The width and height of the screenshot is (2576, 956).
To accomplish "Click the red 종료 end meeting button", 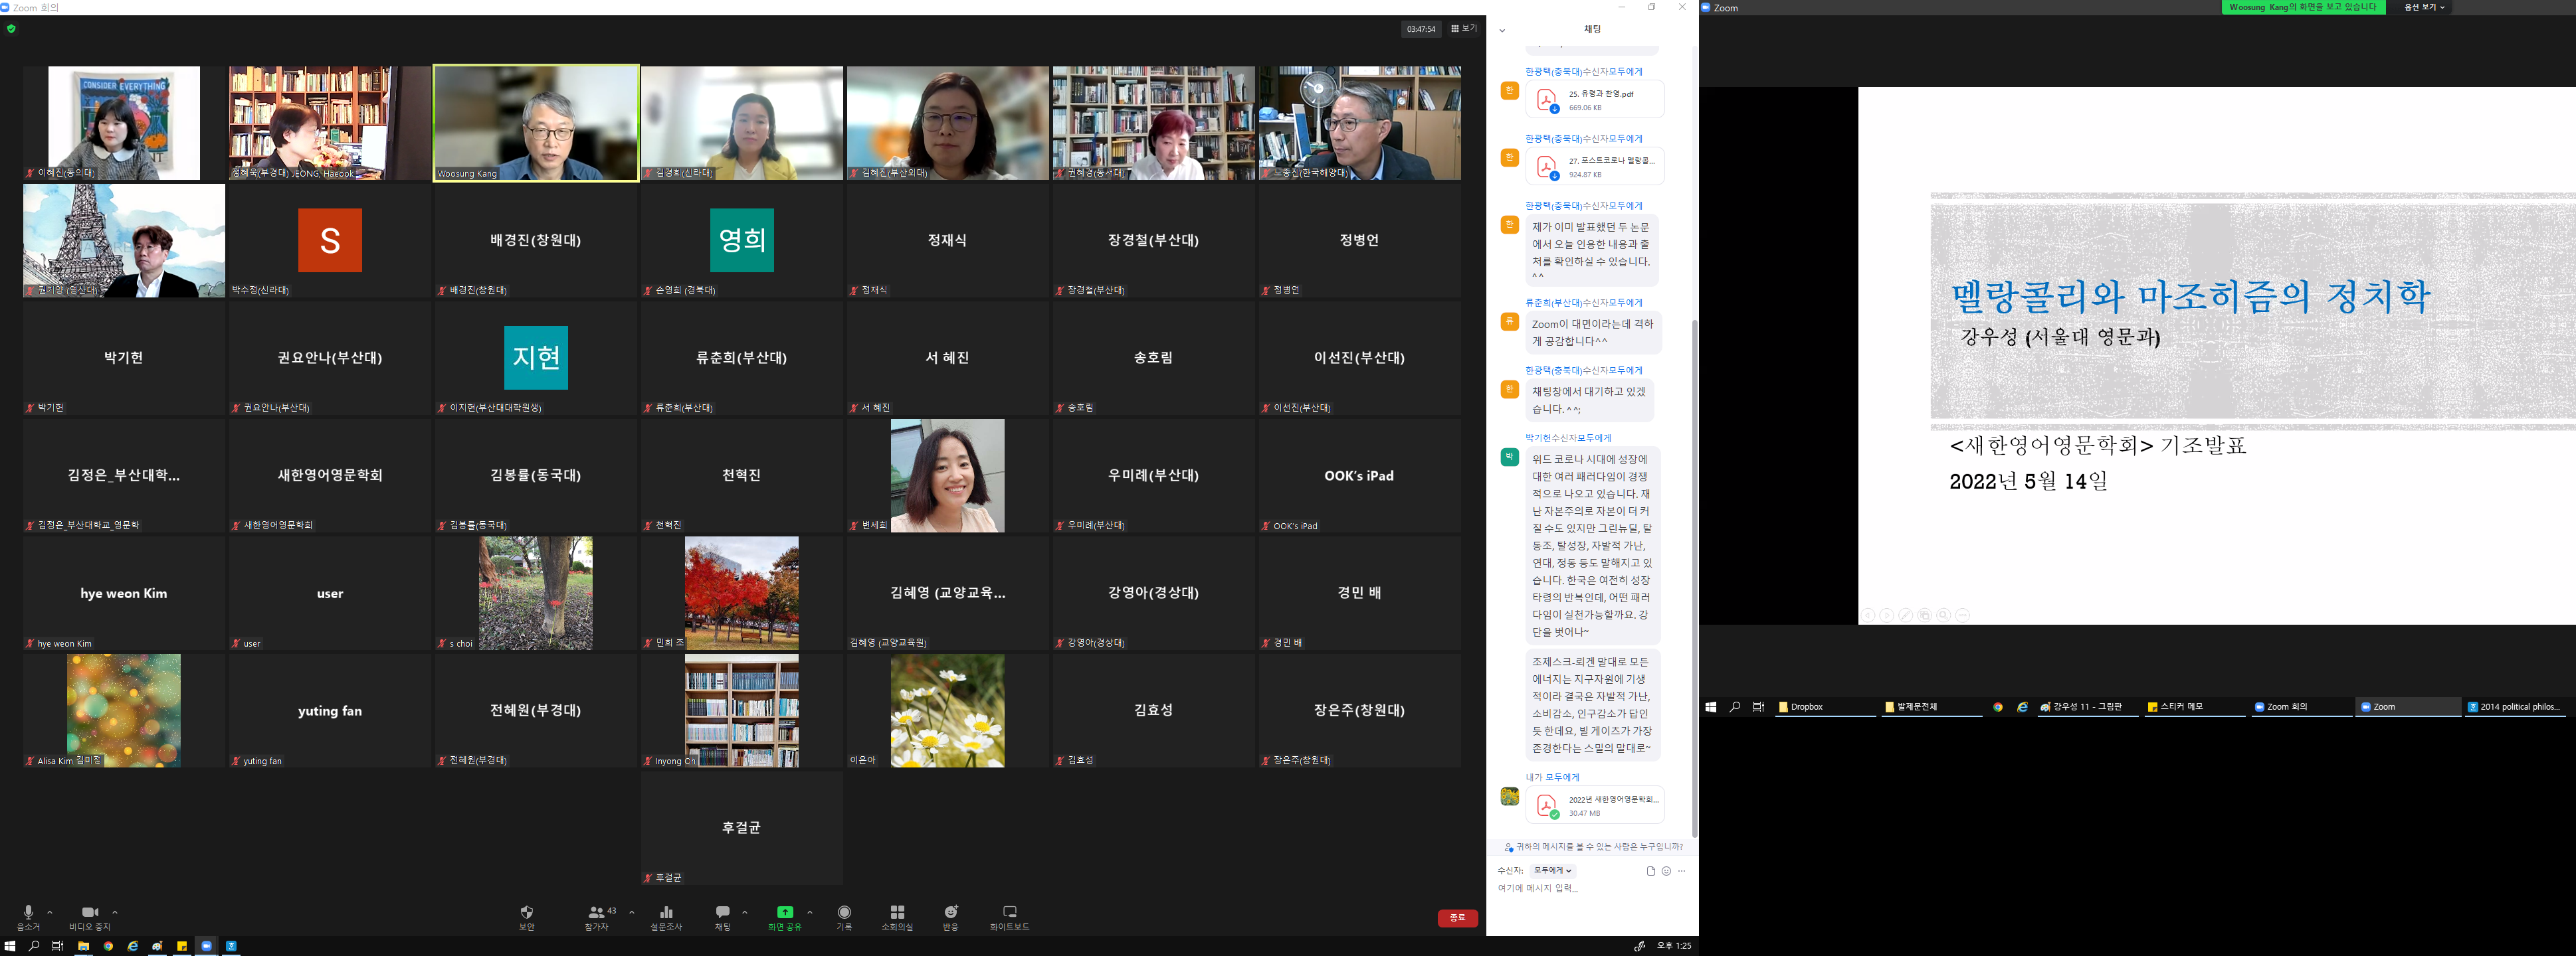I will [1457, 918].
